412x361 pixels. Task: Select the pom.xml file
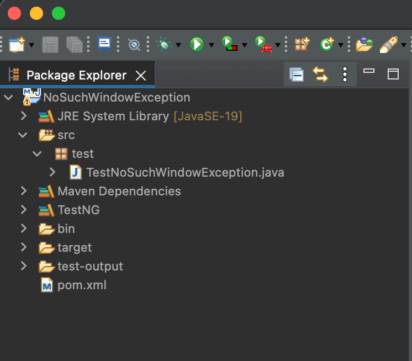(x=82, y=285)
